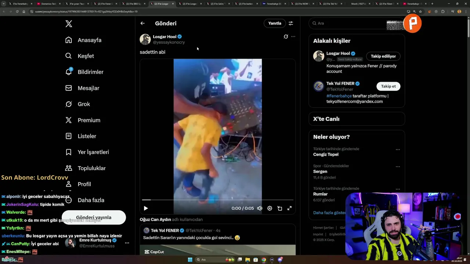
Task: Follow Tek Yol FENER with Takip et
Action: pos(388,86)
